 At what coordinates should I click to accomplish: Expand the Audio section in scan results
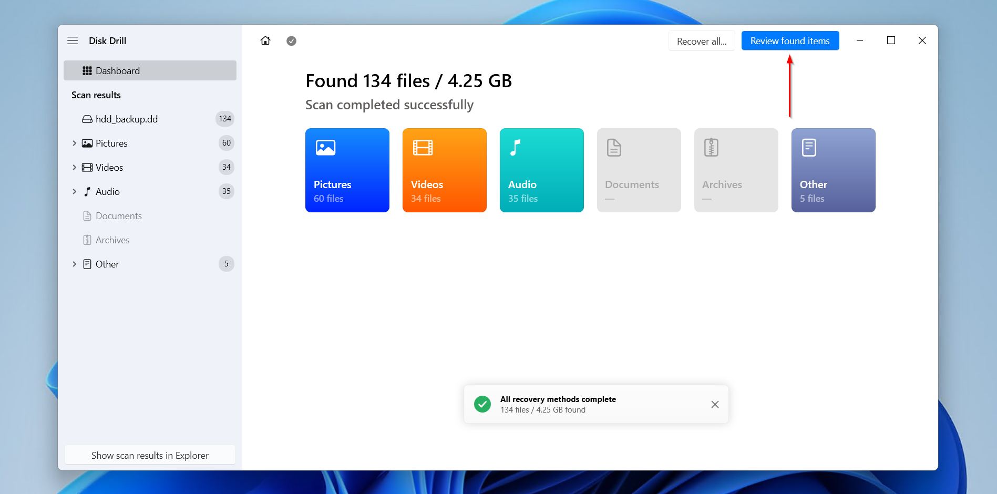[74, 191]
